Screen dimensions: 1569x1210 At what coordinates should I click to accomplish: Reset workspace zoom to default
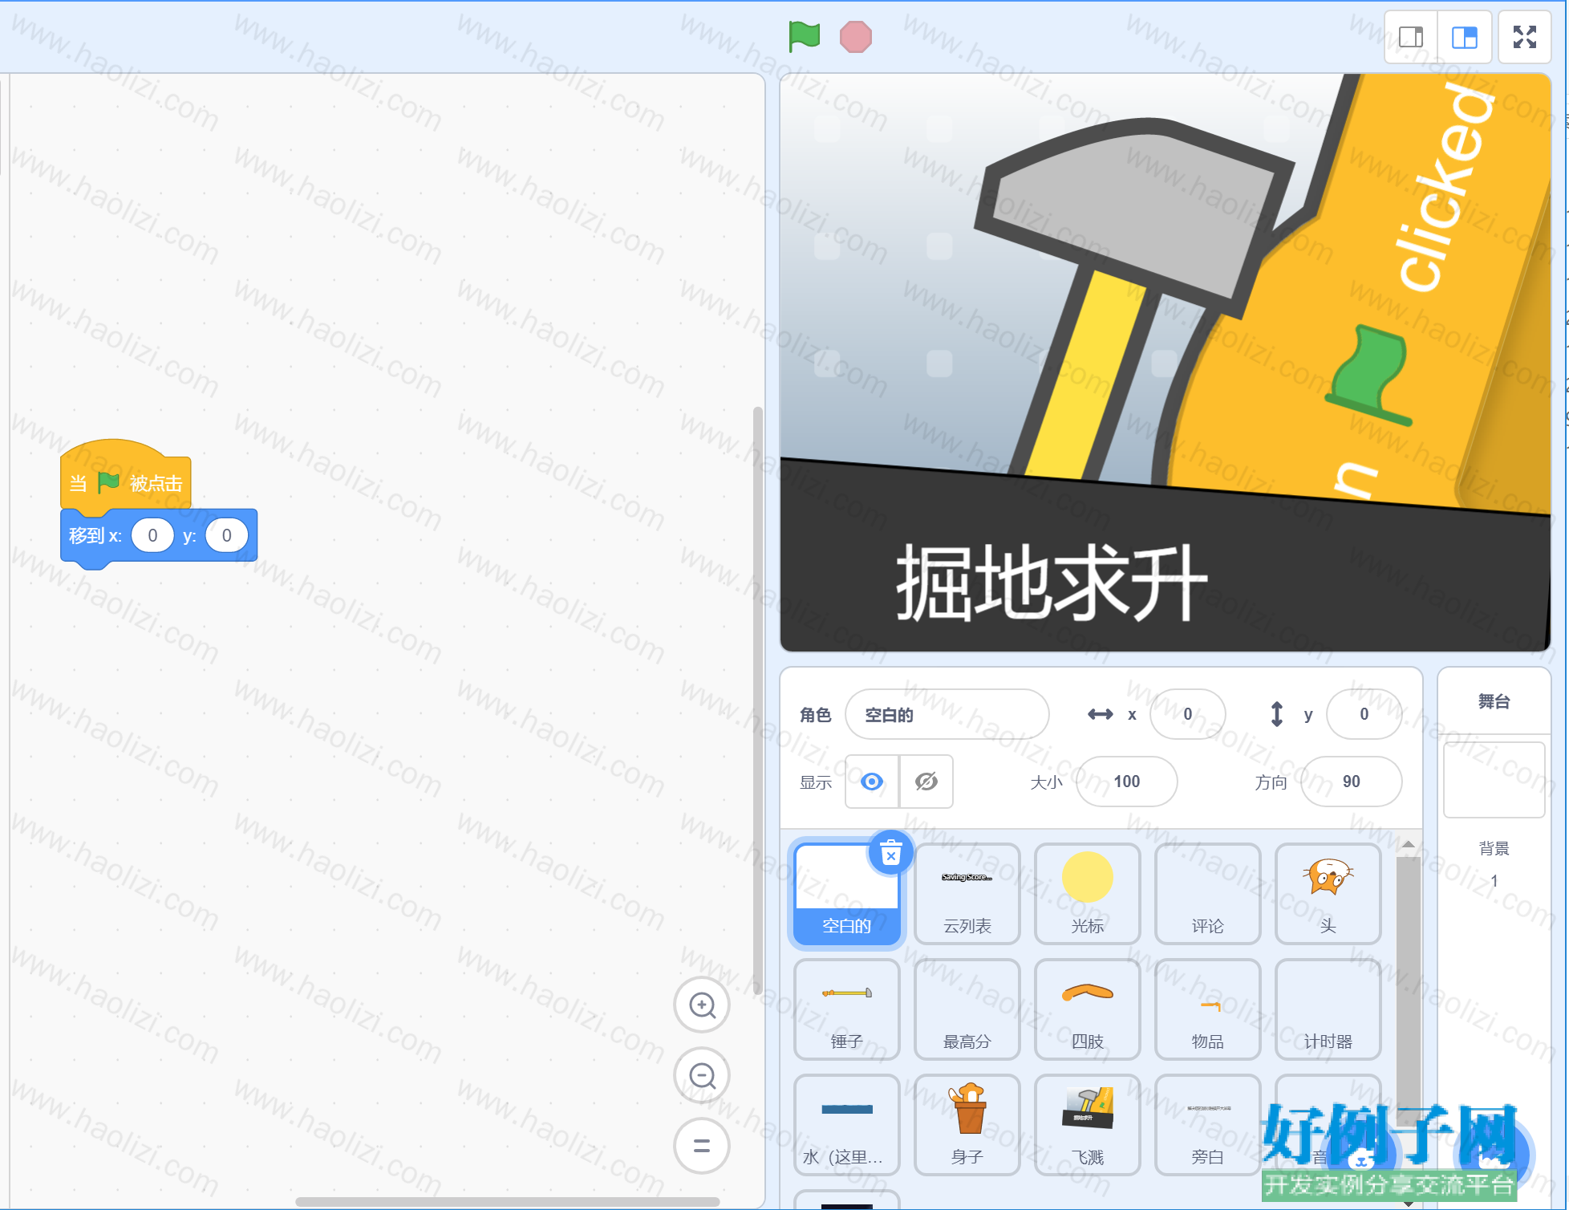coord(702,1146)
